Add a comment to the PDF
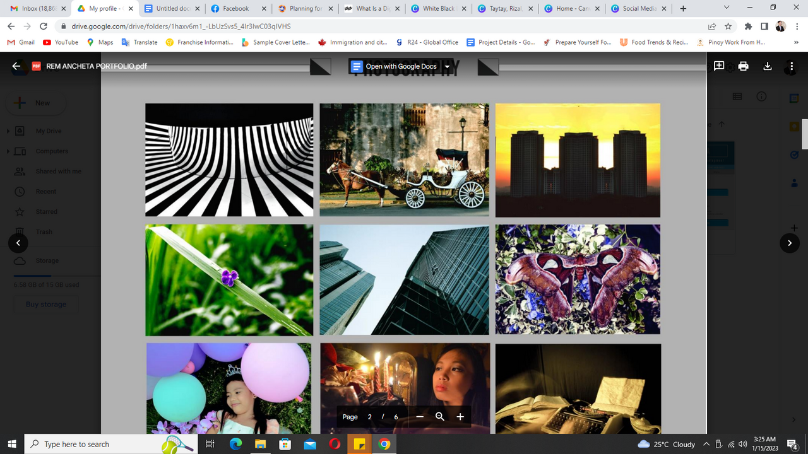The width and height of the screenshot is (808, 454). 719,66
